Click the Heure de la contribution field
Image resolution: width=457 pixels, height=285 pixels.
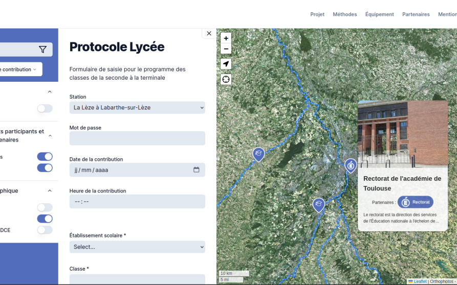[137, 201]
